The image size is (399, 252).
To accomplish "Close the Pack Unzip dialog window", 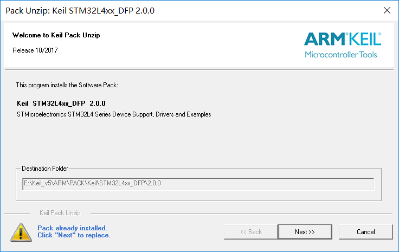I will (387, 10).
